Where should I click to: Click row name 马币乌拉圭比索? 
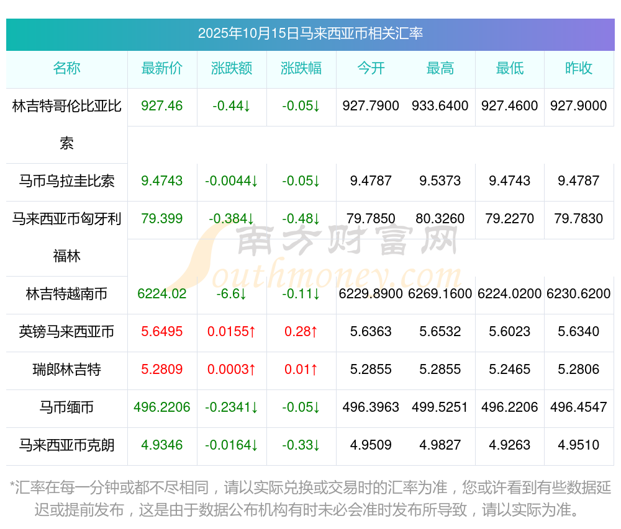[x=66, y=181]
